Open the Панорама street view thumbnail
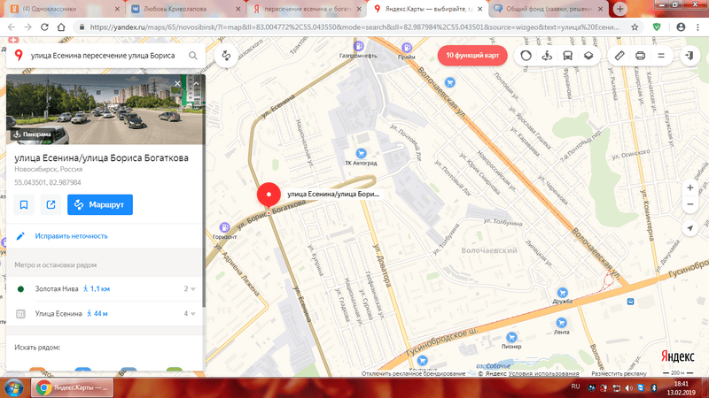The width and height of the screenshot is (709, 398). [x=32, y=134]
